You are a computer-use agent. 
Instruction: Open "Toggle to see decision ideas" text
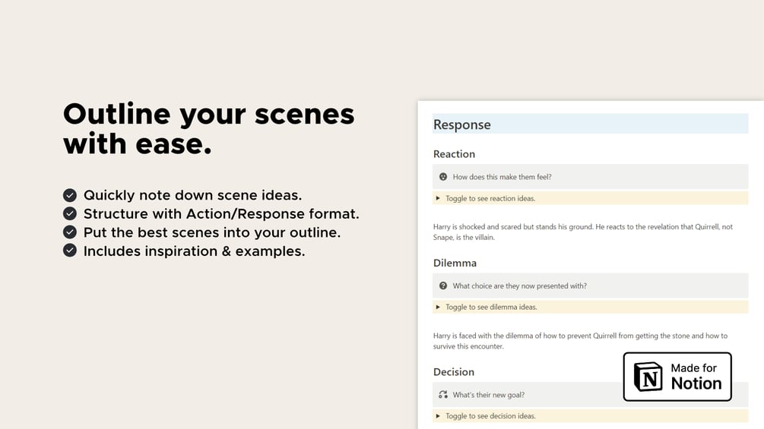pyautogui.click(x=490, y=416)
